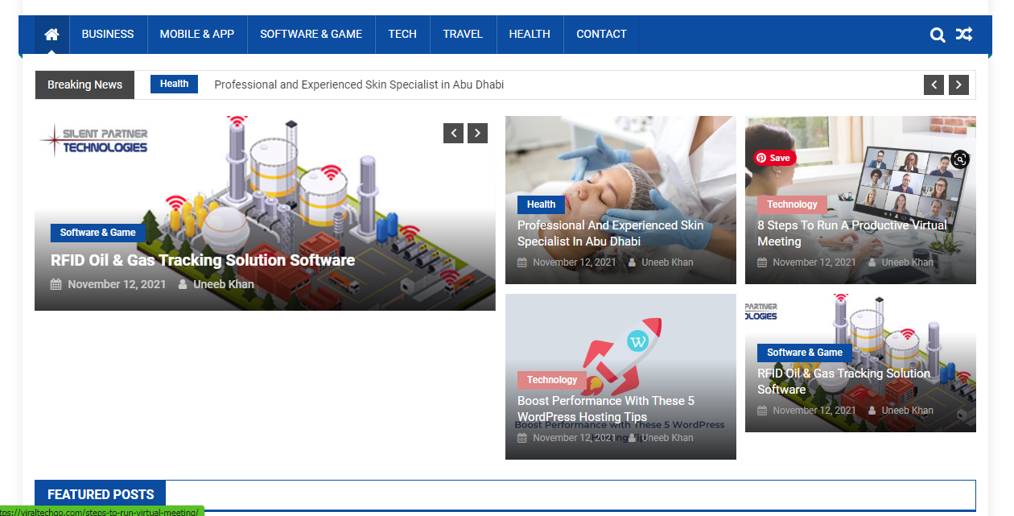Click the Pinterest Save button

pos(774,158)
